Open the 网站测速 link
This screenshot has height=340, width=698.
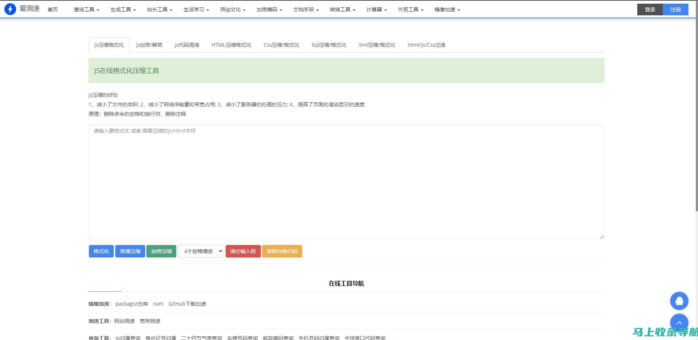(x=124, y=321)
